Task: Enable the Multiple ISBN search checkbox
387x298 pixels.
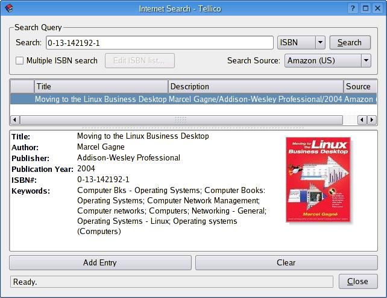Action: [20, 61]
